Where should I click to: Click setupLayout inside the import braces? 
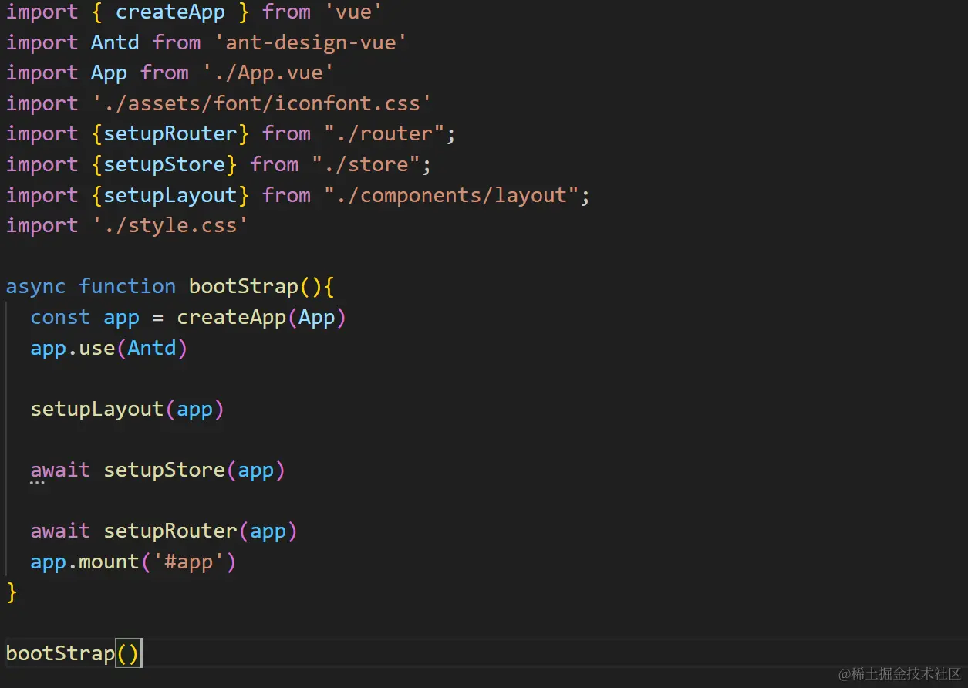tap(170, 195)
